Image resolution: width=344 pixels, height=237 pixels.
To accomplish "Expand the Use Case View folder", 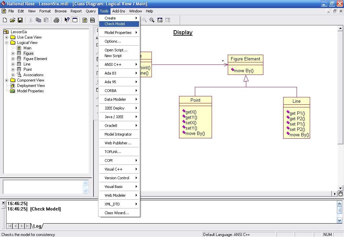I will pyautogui.click(x=7, y=37).
